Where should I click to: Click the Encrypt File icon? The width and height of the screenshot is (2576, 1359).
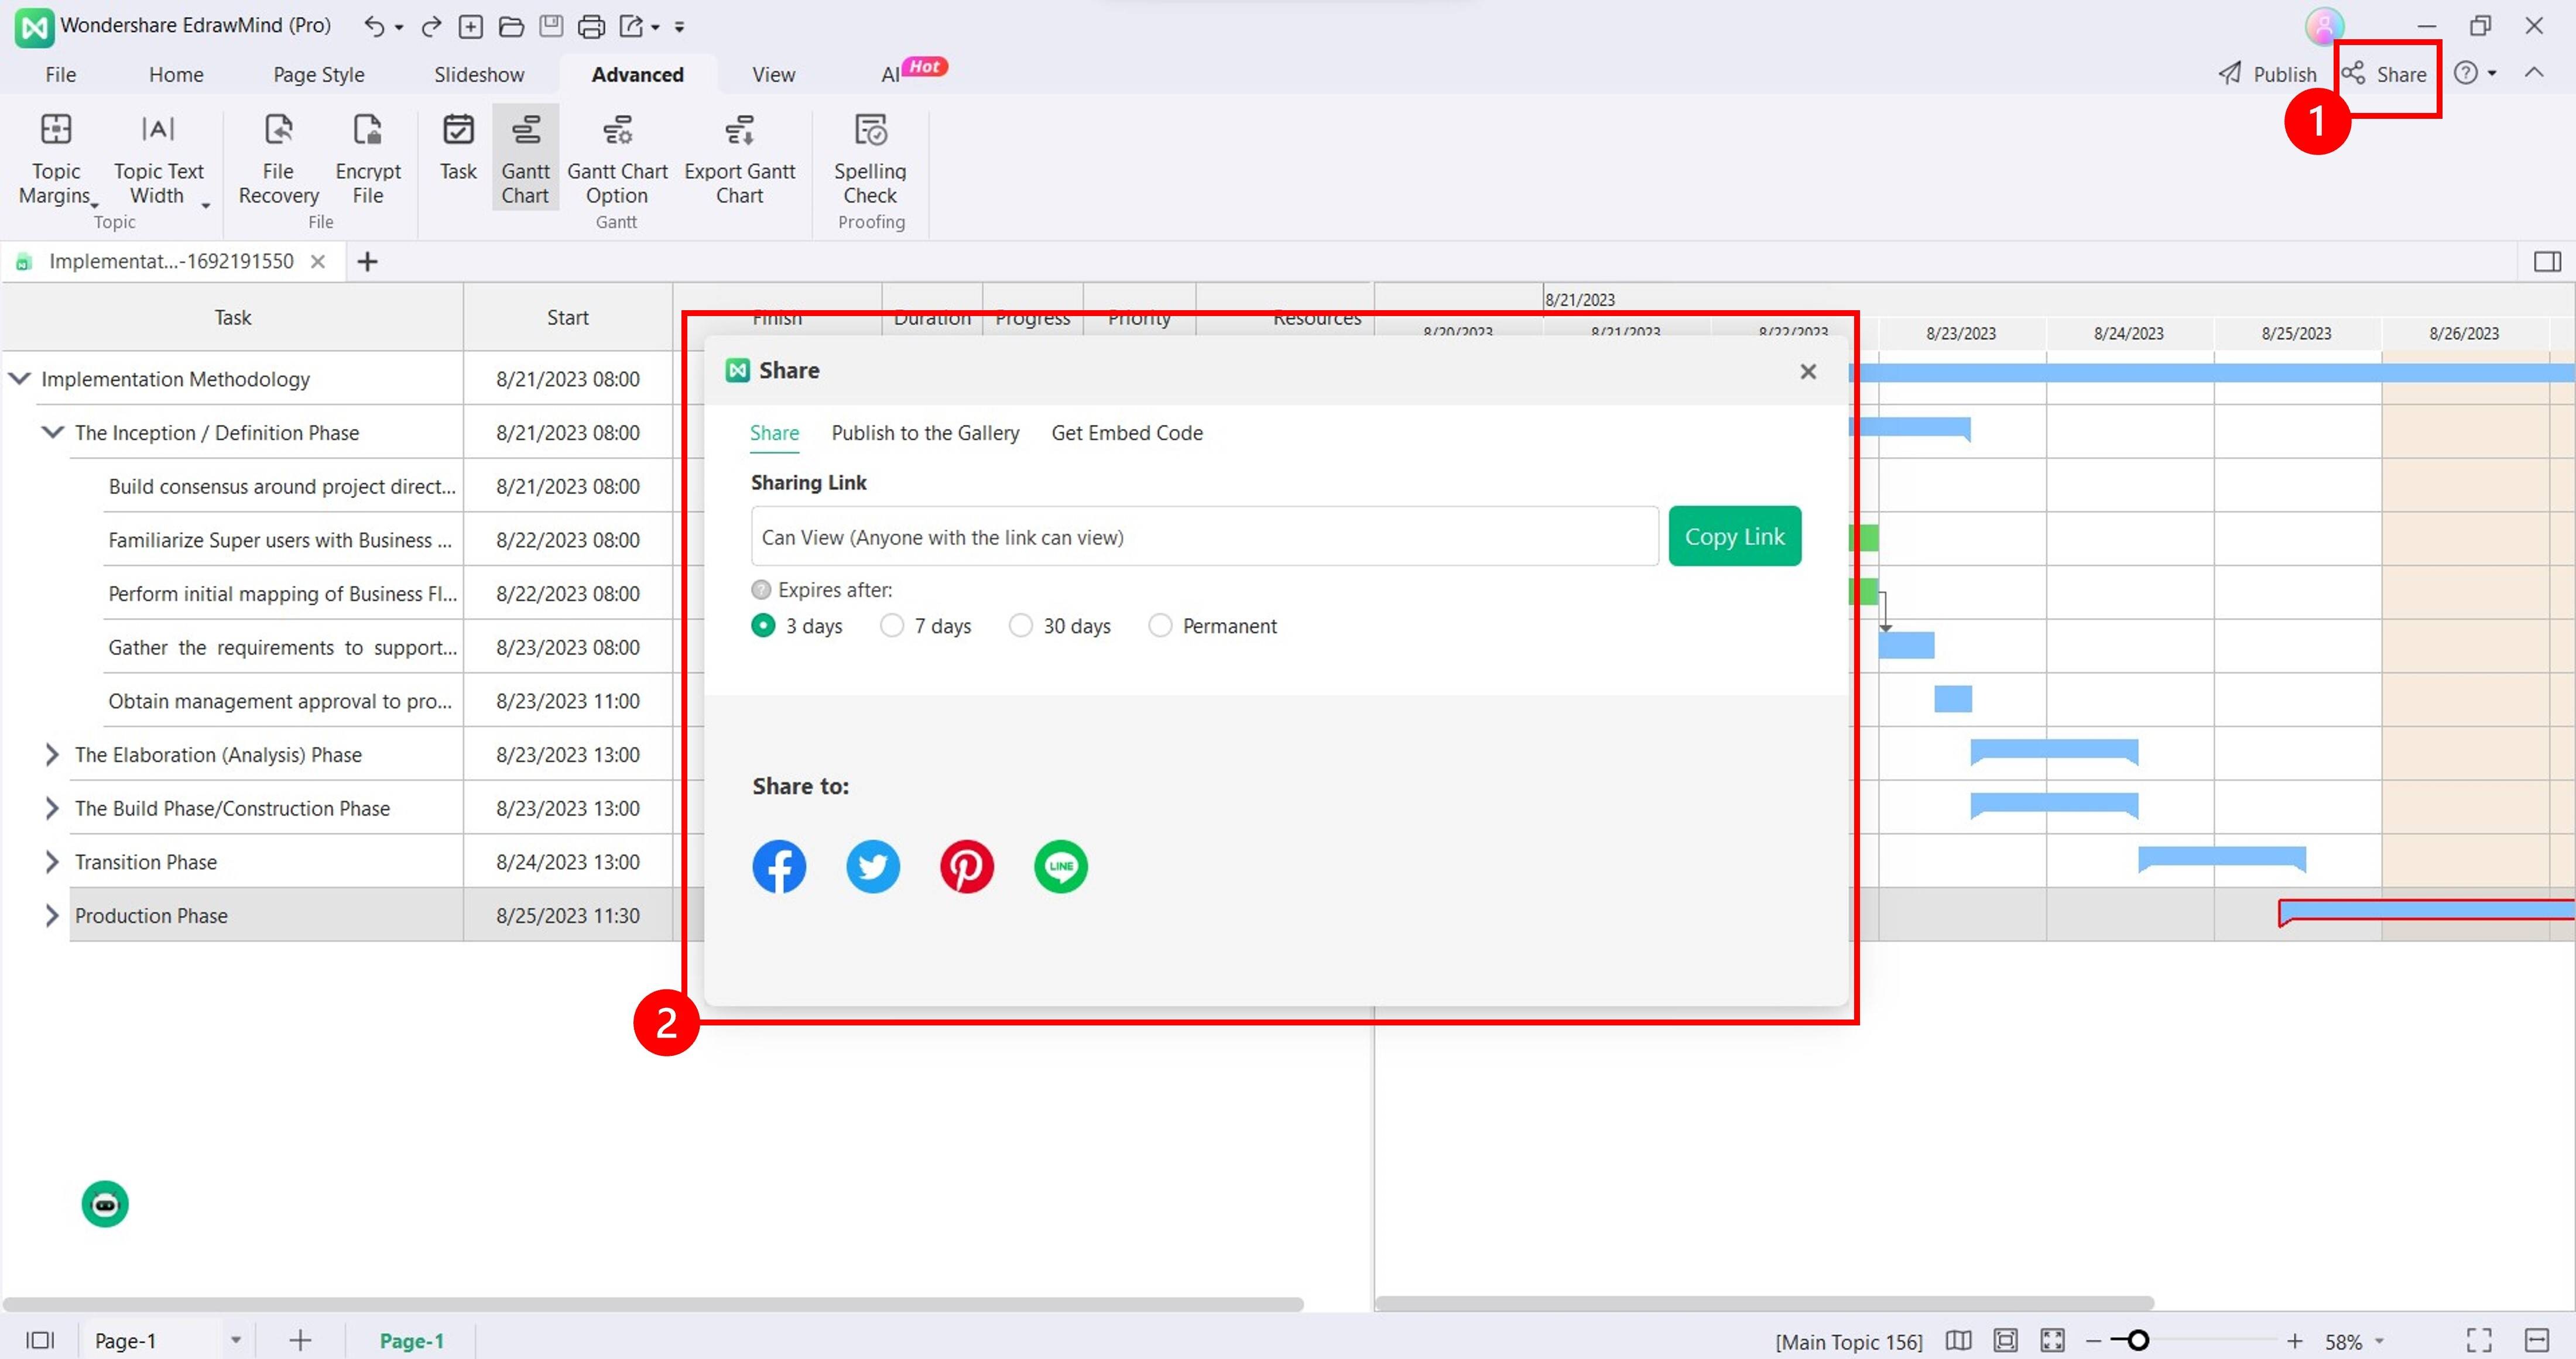click(x=367, y=130)
